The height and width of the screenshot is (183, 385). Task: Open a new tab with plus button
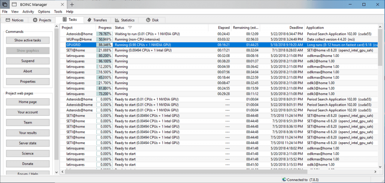pyautogui.click(x=72, y=5)
